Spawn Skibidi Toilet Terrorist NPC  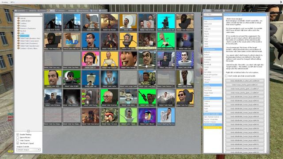[109, 117]
